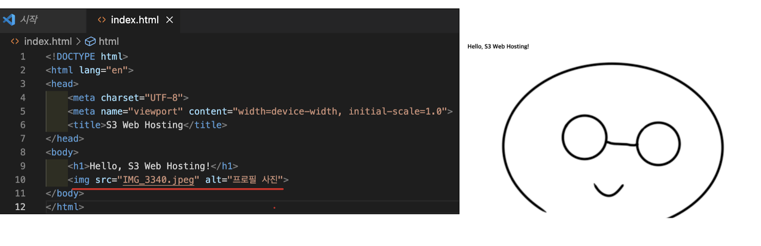Image resolution: width=761 pixels, height=246 pixels.
Task: Place cursor on the closing html tag
Action: [x=65, y=207]
